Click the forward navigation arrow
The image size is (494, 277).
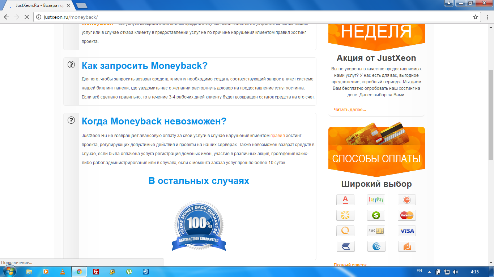coord(17,17)
